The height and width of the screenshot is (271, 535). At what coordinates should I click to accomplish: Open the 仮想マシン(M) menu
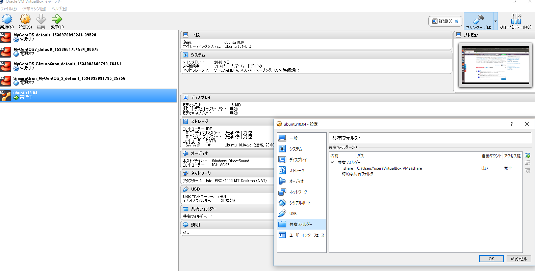click(34, 9)
